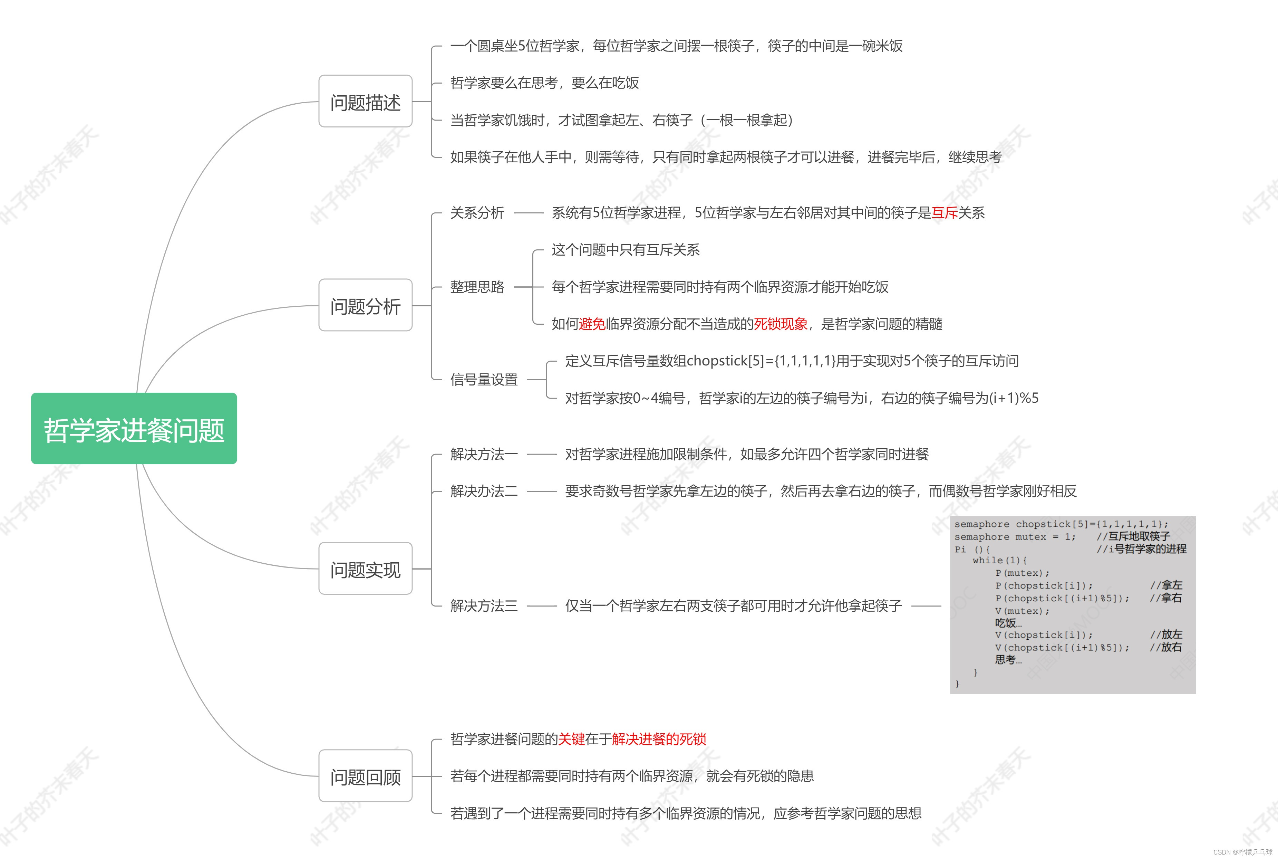The height and width of the screenshot is (859, 1278).
Task: Select the root node 哲学家进餐问题
Action: pyautogui.click(x=134, y=428)
